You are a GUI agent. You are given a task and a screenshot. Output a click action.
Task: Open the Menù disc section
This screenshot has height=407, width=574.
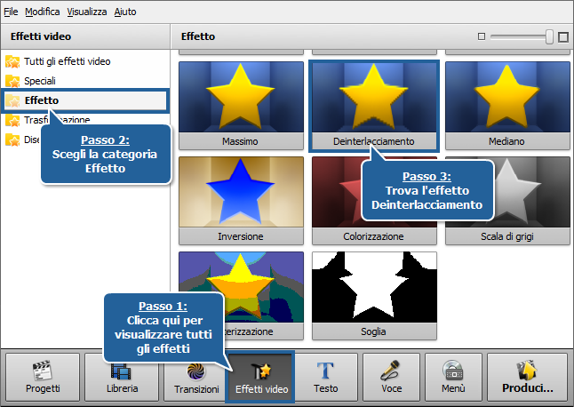(x=453, y=377)
